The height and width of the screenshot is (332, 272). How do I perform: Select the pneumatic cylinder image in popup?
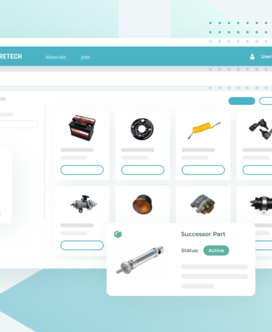tap(140, 260)
